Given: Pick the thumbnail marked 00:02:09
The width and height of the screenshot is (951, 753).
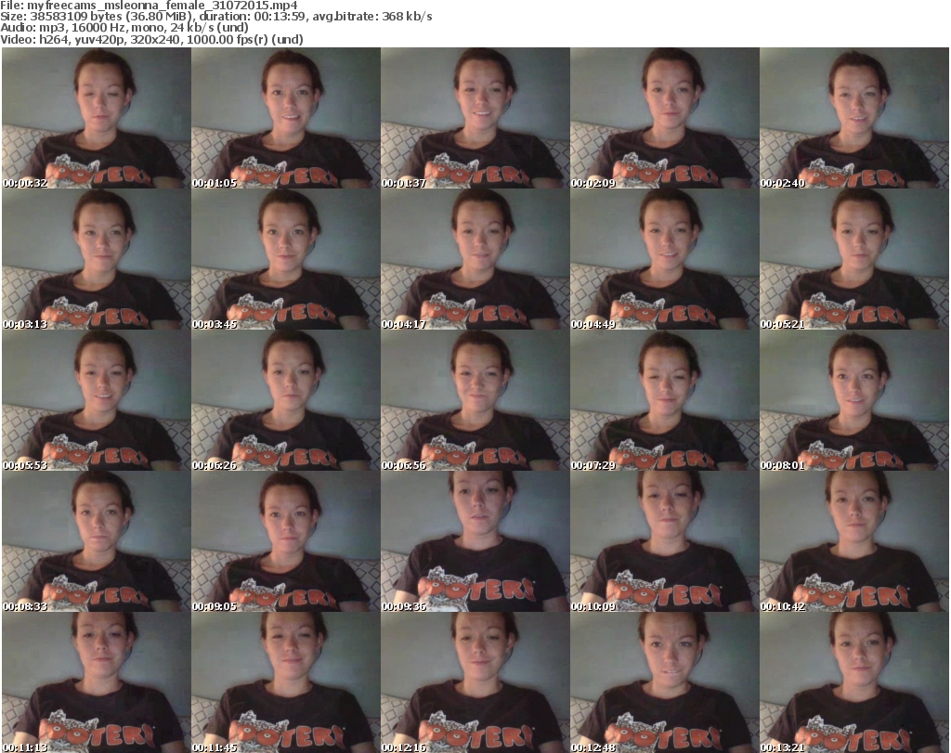Looking at the screenshot, I should pos(665,118).
